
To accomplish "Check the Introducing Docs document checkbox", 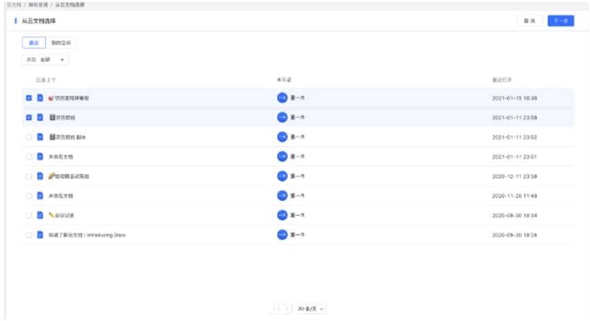I will click(29, 235).
